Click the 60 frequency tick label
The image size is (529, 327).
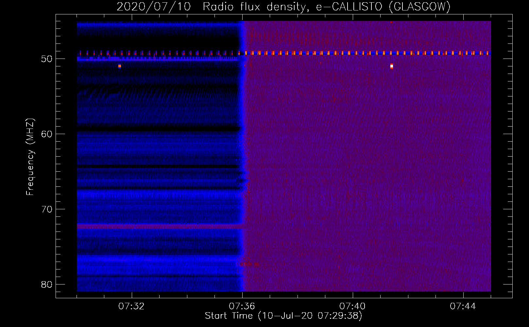tap(47, 134)
